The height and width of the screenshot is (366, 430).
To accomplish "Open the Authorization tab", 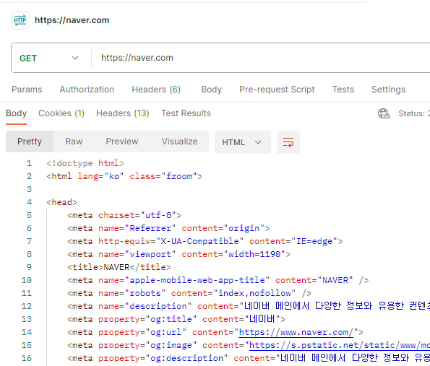I will pos(87,90).
